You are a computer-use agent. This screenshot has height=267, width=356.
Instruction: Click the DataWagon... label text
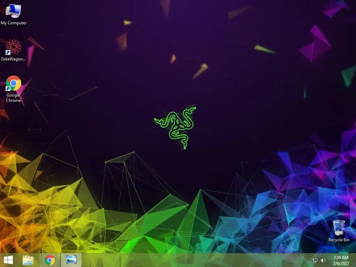pyautogui.click(x=14, y=59)
